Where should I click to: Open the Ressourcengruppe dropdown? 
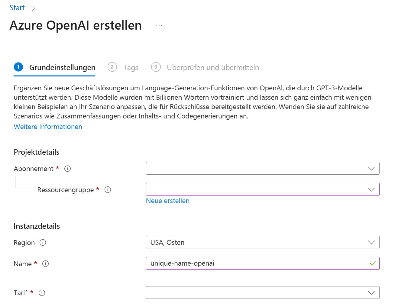[x=263, y=189]
